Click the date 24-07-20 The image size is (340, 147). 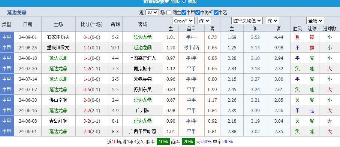click(x=28, y=68)
